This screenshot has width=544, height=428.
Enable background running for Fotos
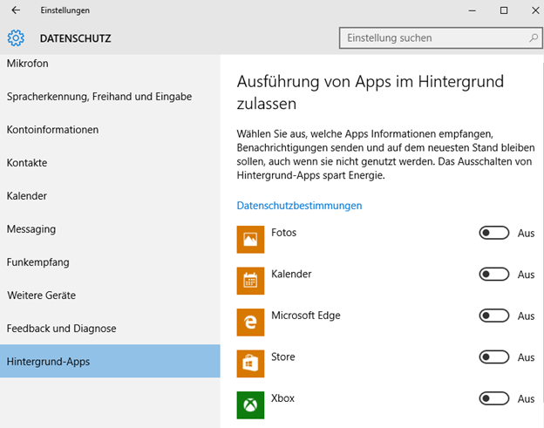(494, 233)
